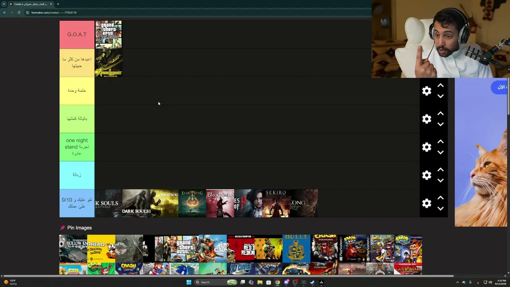Move the باليالة كملتها tier down
Image resolution: width=510 pixels, height=287 pixels.
(x=440, y=124)
